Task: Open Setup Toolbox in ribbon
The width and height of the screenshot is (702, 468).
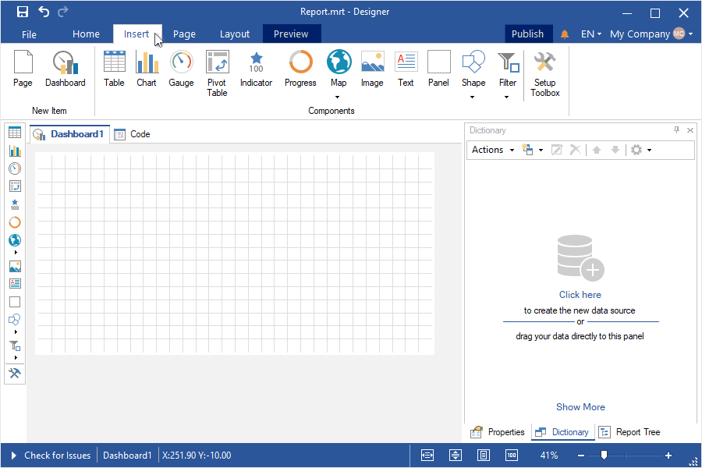Action: click(545, 73)
